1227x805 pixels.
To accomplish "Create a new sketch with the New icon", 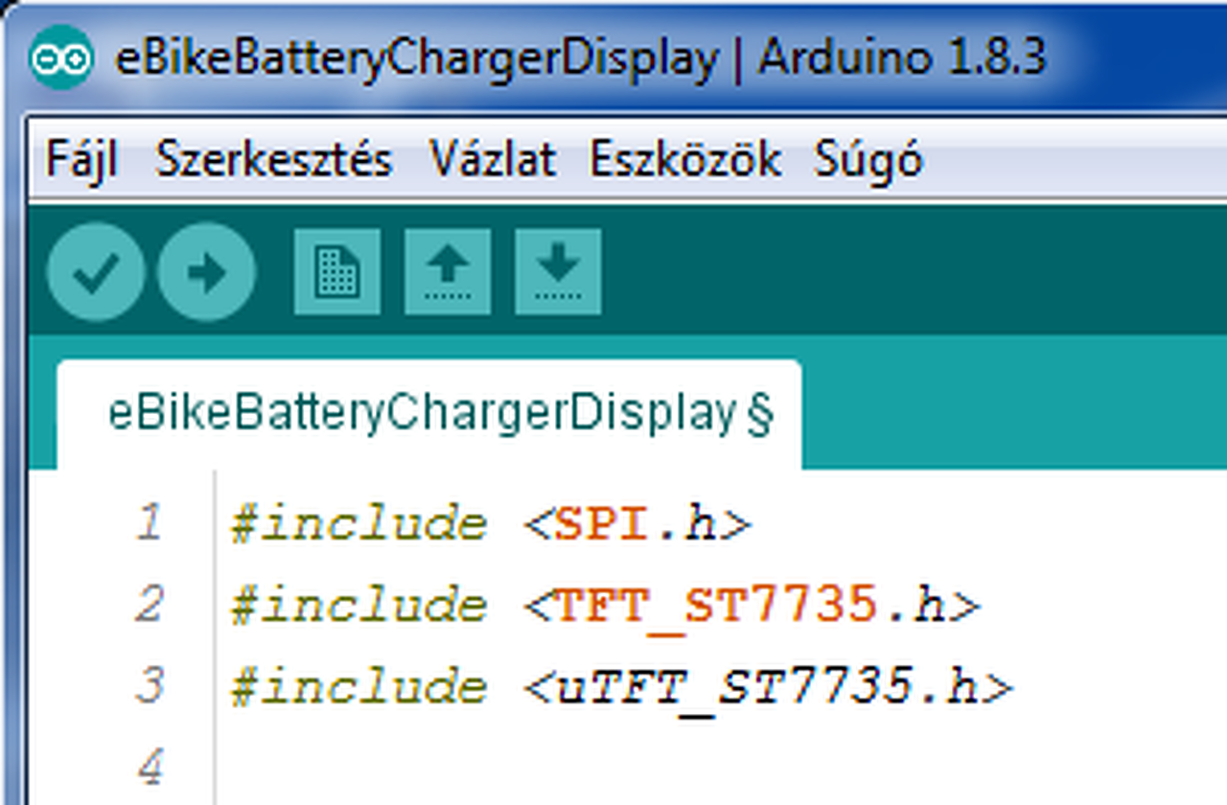I will pyautogui.click(x=336, y=271).
